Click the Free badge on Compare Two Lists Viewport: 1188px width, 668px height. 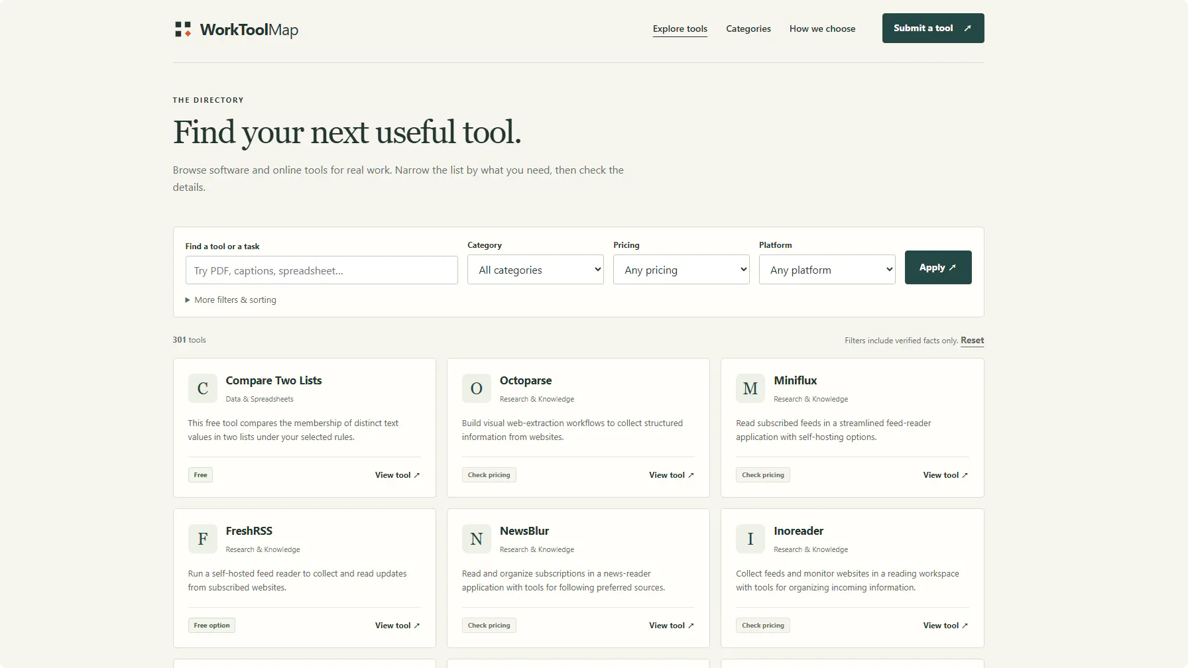coord(200,475)
